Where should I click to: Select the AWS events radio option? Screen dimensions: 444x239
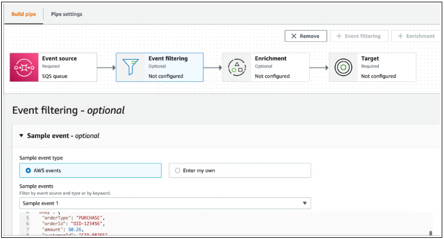[x=28, y=170]
